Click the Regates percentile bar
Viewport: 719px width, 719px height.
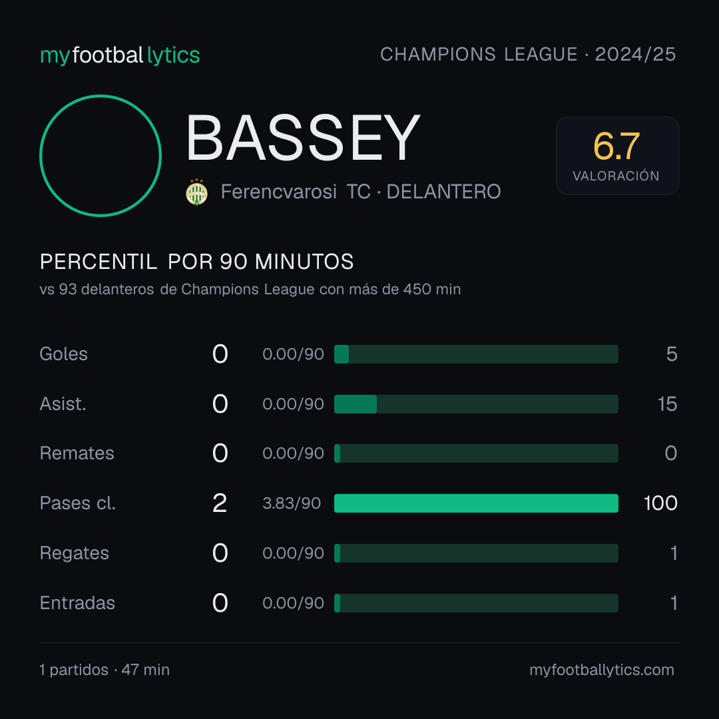[x=476, y=553]
